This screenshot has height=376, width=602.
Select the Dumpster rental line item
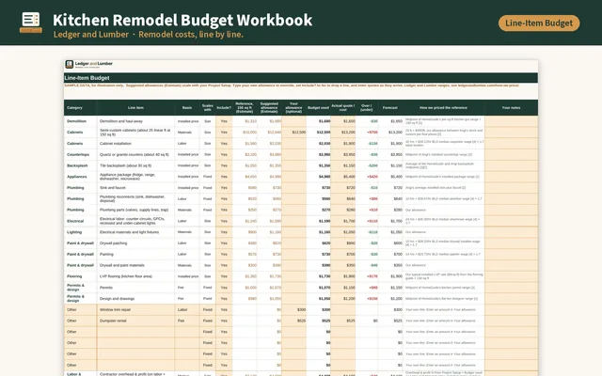[135, 321]
